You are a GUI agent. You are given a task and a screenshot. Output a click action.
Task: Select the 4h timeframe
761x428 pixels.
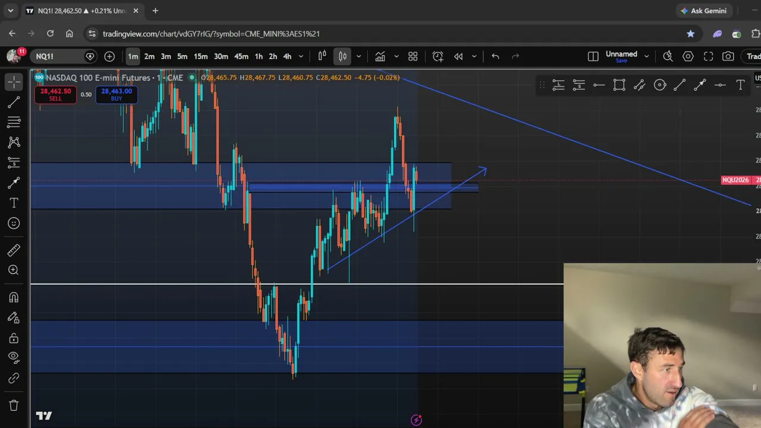click(x=287, y=56)
